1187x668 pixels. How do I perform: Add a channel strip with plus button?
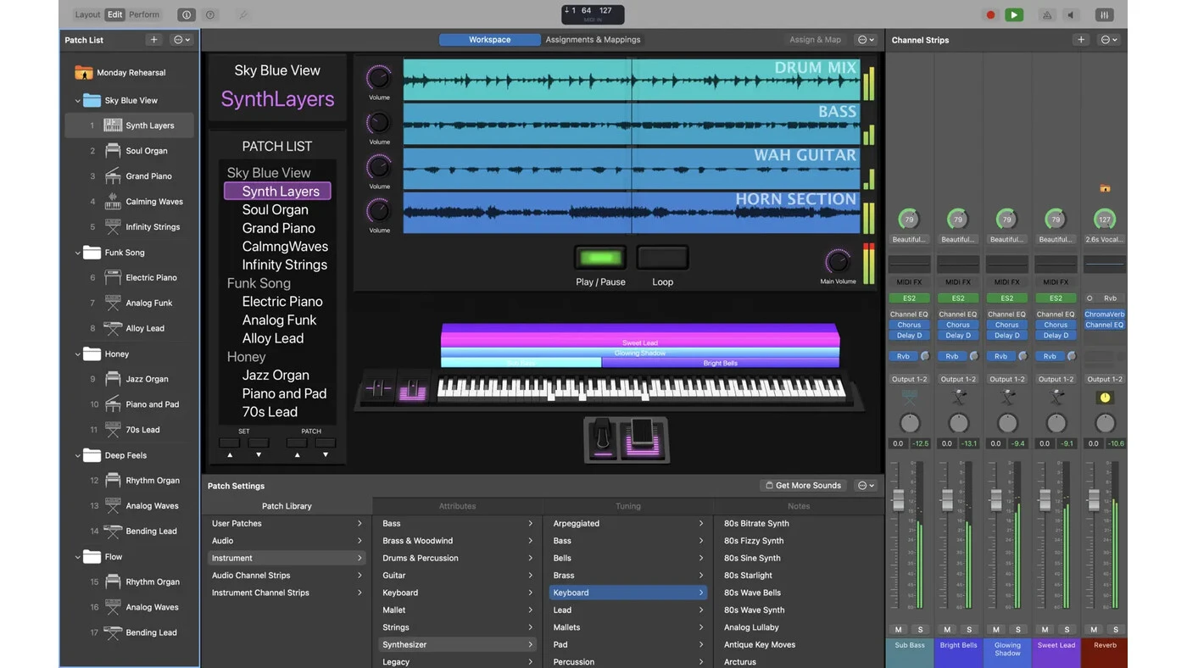(1081, 40)
